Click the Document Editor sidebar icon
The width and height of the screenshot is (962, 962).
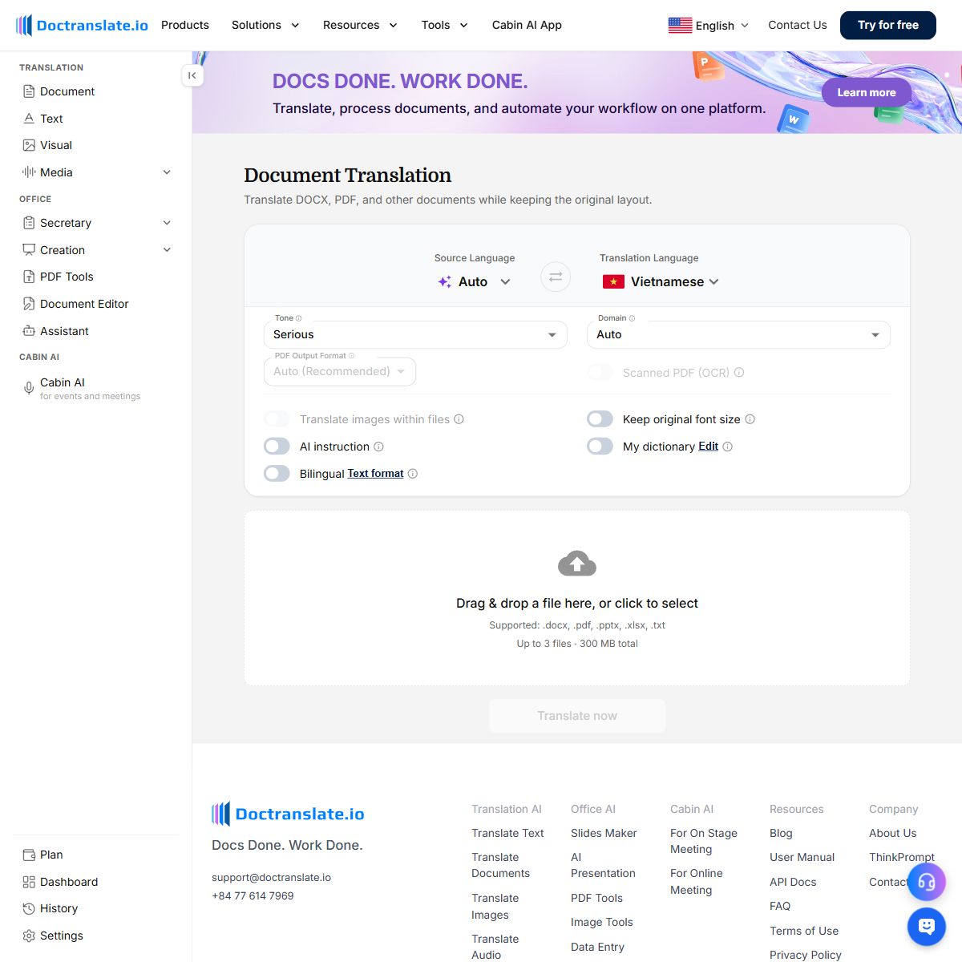29,304
